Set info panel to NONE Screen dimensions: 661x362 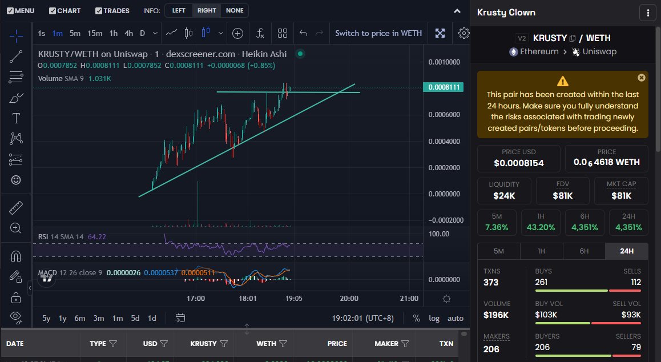[235, 10]
